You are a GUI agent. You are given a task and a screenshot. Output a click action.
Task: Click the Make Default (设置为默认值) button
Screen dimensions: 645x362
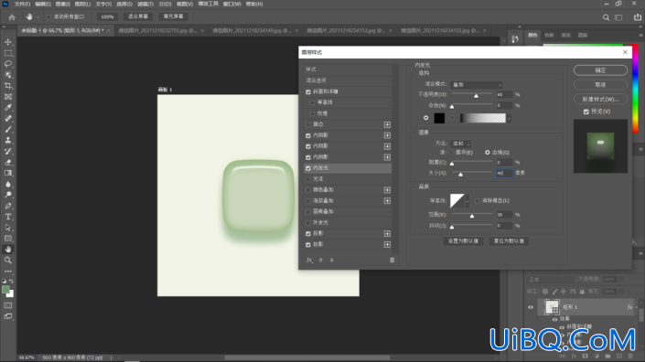coord(463,241)
